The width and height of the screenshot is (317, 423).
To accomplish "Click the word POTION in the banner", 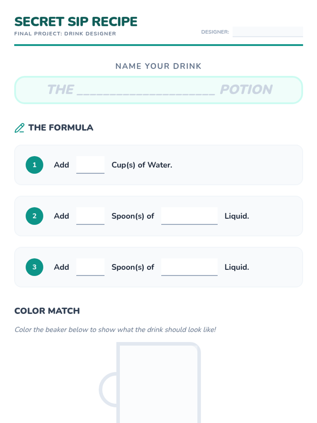I will coord(246,90).
